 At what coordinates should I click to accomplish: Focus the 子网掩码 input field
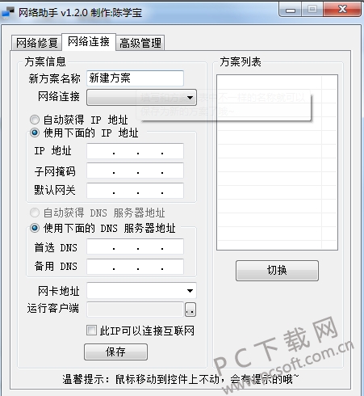[135, 171]
